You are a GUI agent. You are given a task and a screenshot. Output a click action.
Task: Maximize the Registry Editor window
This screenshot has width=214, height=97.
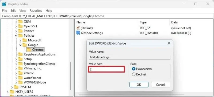click(x=196, y=4)
